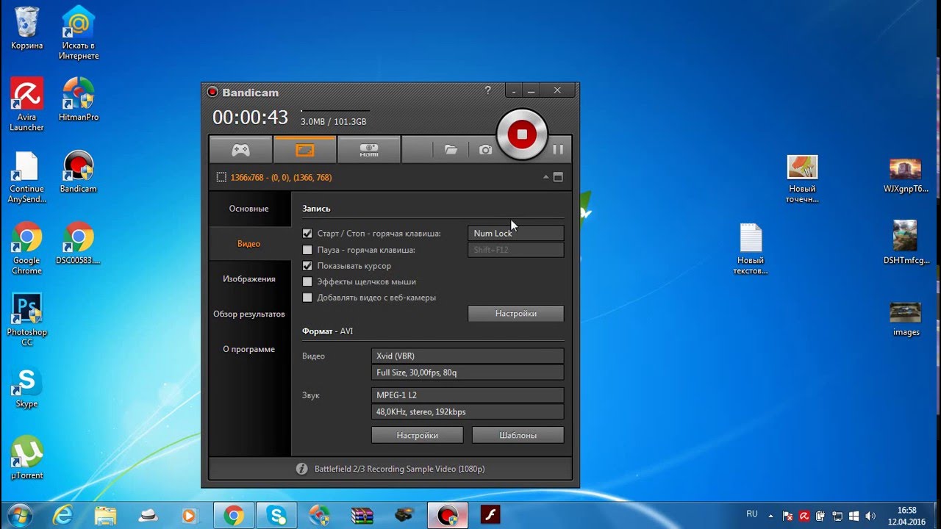Select the Avira Launcher desktop icon
The height and width of the screenshot is (529, 941).
(27, 104)
